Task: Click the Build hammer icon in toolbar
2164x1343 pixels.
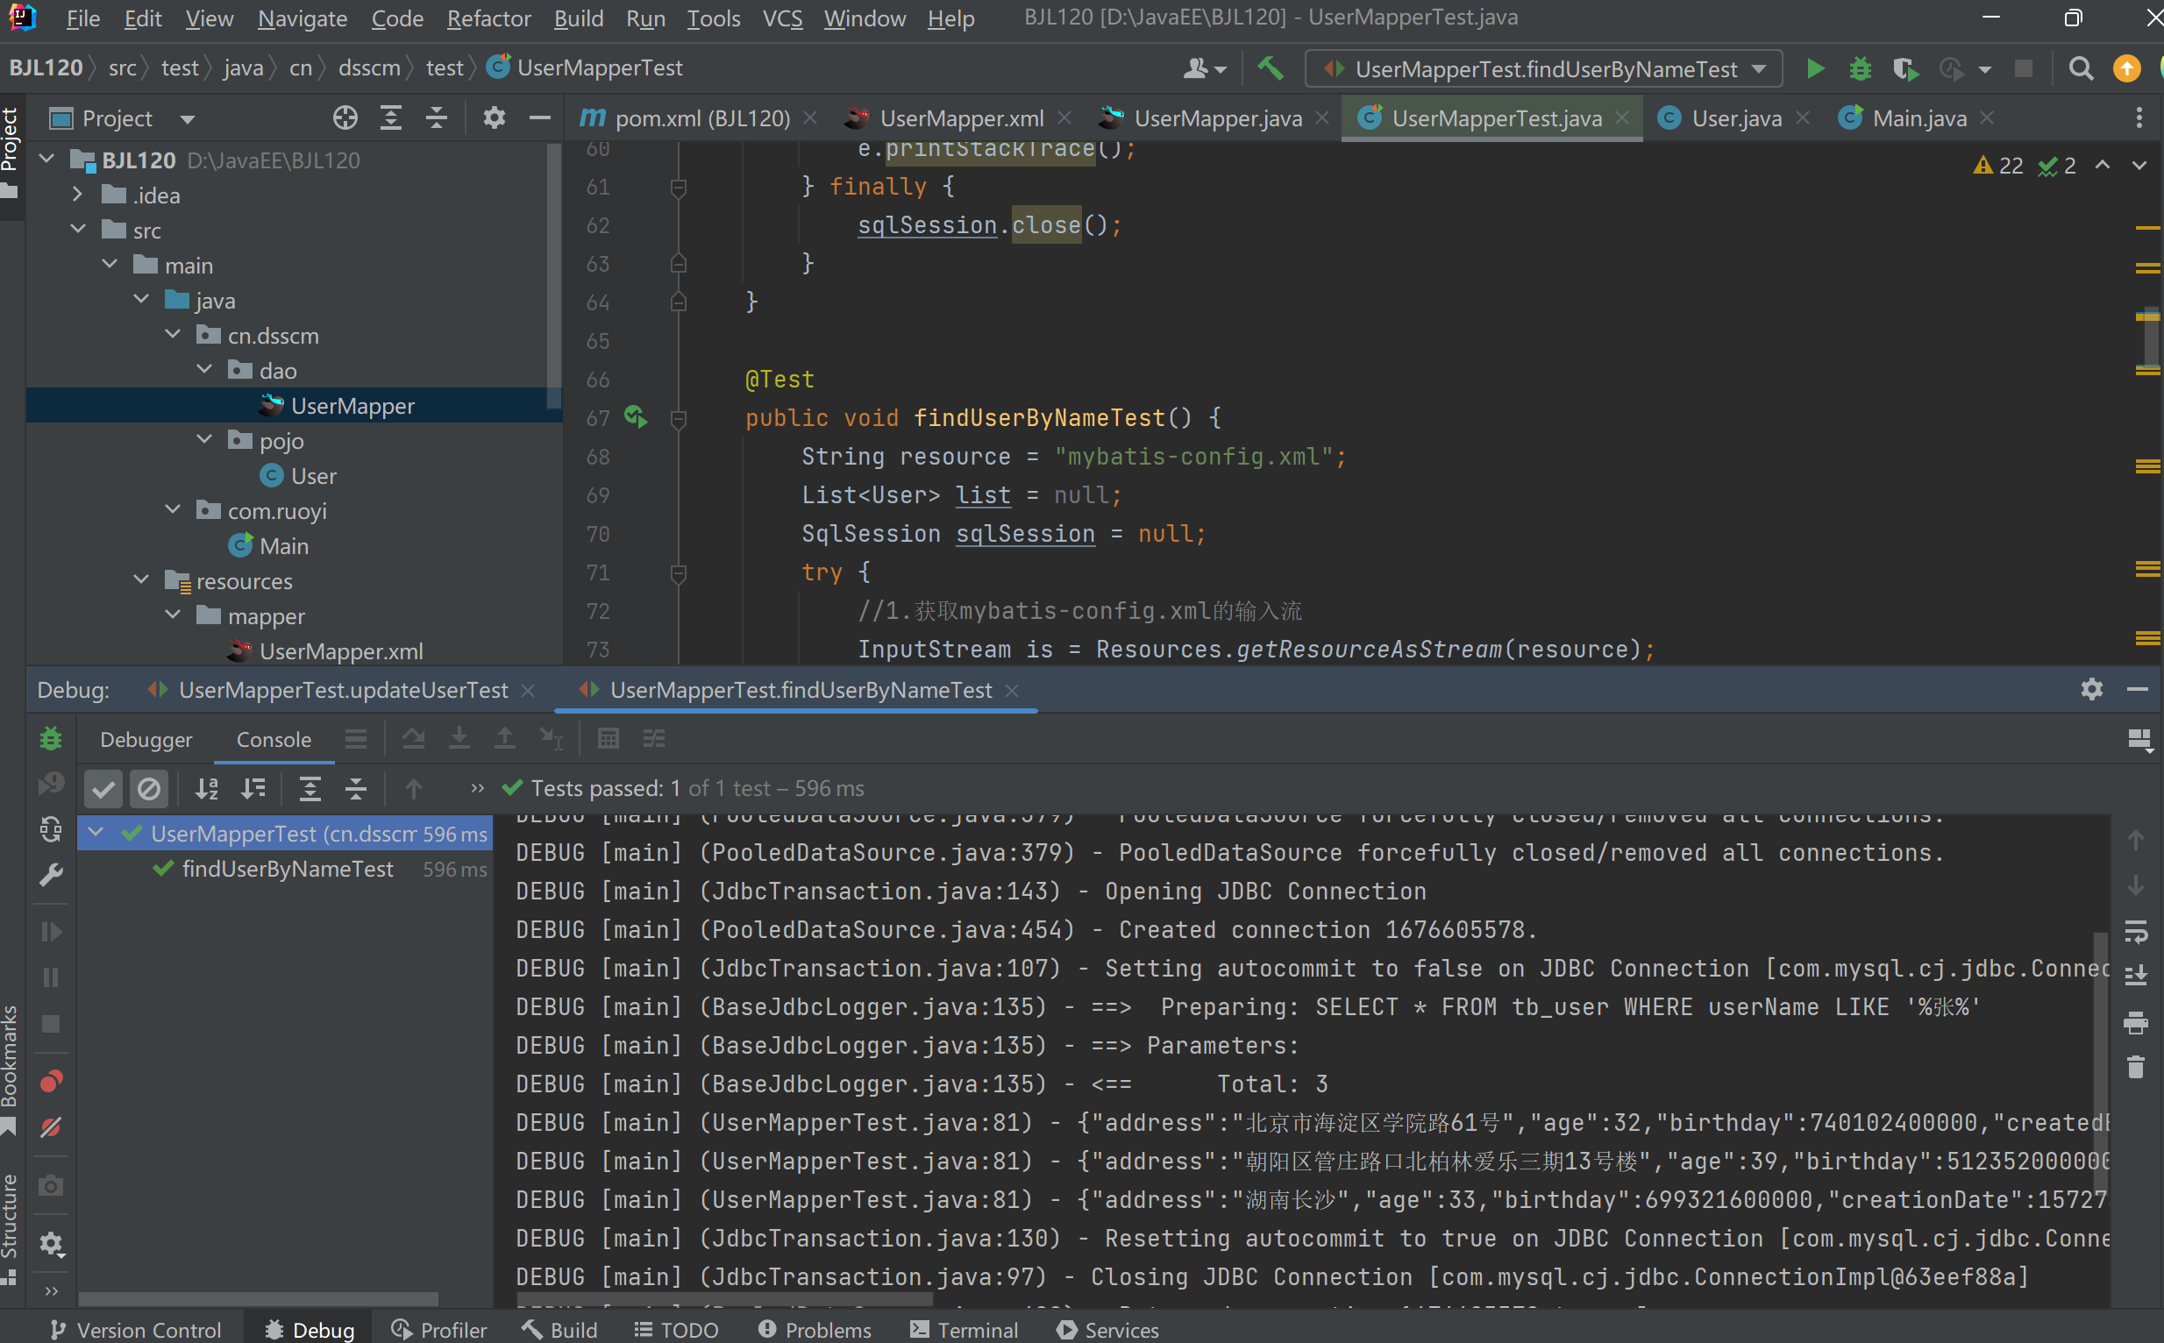Action: [1271, 68]
